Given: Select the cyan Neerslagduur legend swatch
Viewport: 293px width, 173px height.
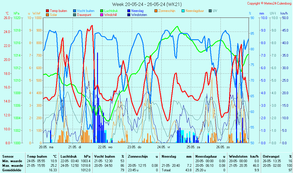Looking at the screenshot, I should point(183,11).
